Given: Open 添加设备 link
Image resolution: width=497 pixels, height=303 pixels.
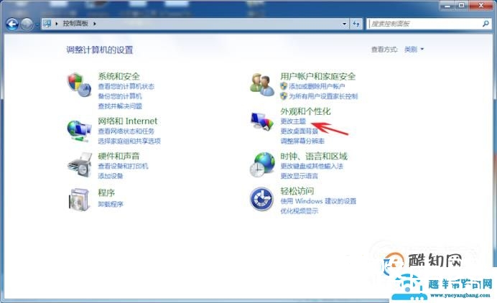Looking at the screenshot, I should pos(111,176).
